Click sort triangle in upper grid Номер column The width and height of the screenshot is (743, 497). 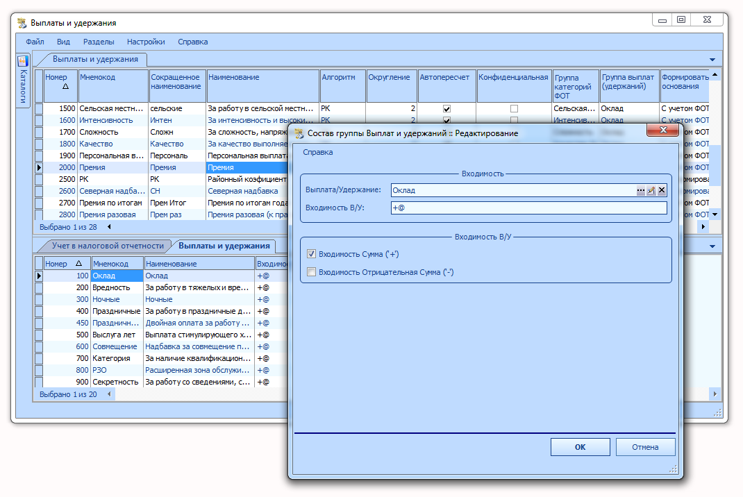tap(65, 87)
